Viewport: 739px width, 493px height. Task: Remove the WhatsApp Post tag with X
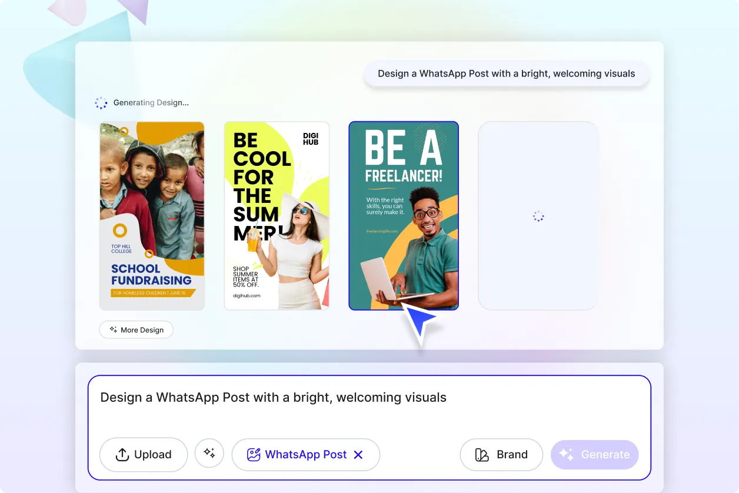(x=358, y=455)
